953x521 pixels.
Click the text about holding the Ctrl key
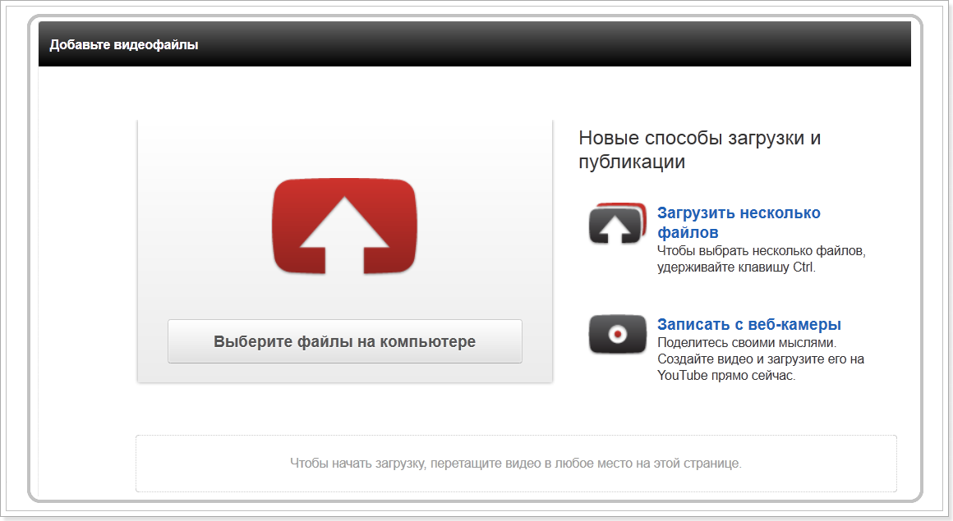point(761,258)
